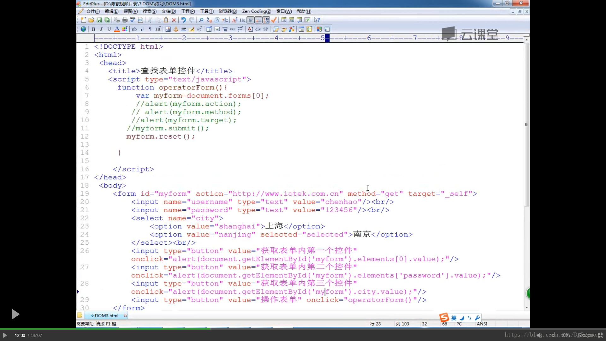The image size is (606, 341).
Task: Open Print Preview from toolbar
Action: pyautogui.click(x=117, y=20)
